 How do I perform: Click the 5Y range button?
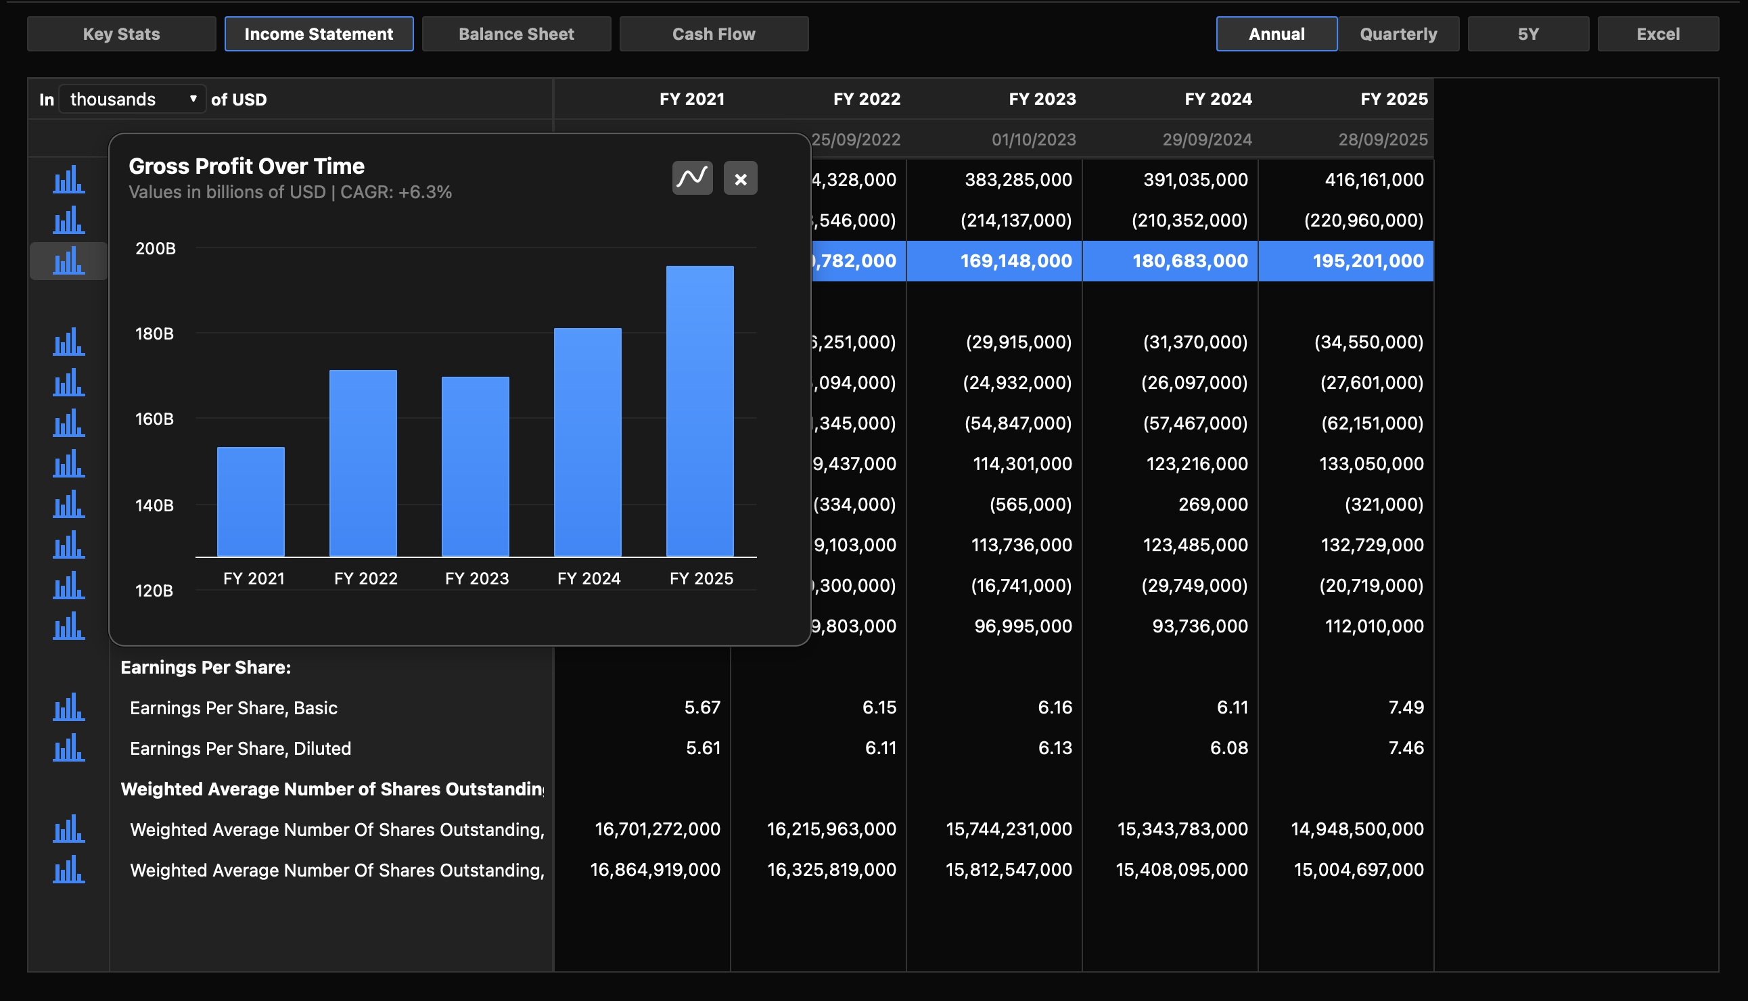(x=1528, y=33)
